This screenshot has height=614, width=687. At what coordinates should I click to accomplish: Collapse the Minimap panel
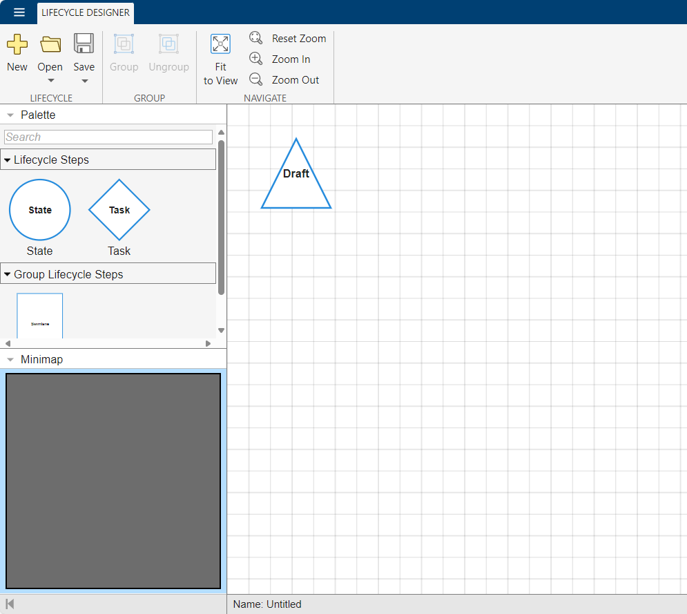(x=10, y=360)
